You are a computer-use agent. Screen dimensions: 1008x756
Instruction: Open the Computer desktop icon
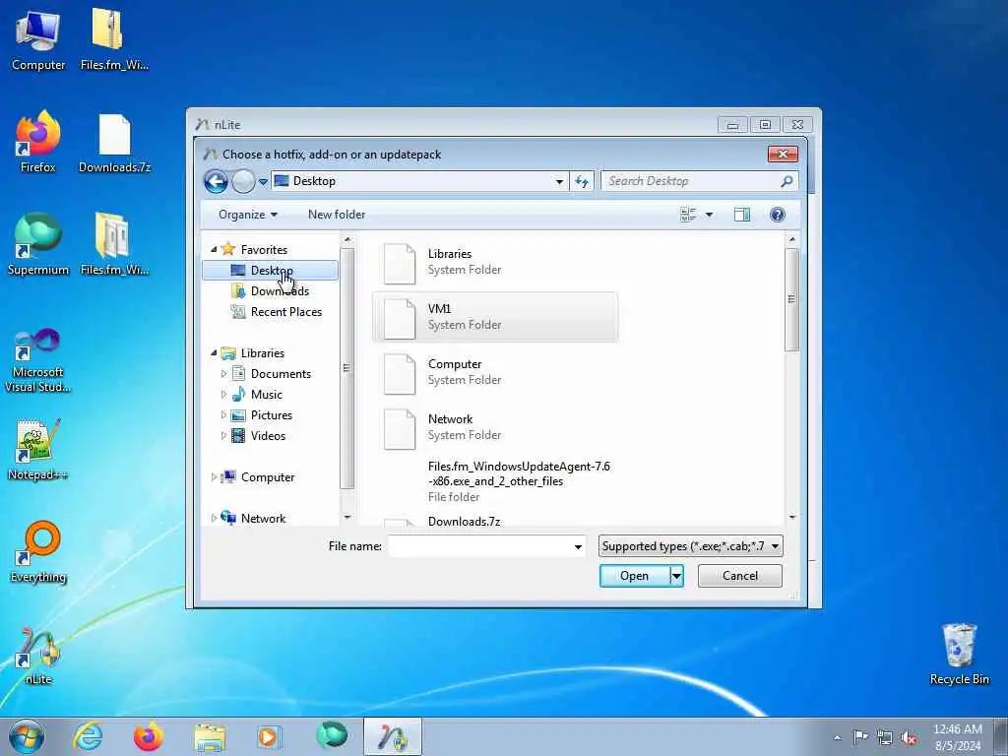(x=38, y=39)
